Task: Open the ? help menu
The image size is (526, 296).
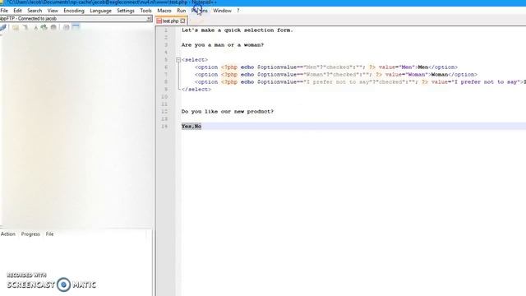Action: 238,11
